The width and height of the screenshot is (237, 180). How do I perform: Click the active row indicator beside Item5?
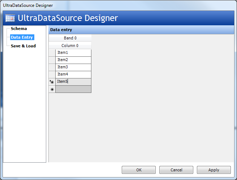pyautogui.click(x=52, y=82)
